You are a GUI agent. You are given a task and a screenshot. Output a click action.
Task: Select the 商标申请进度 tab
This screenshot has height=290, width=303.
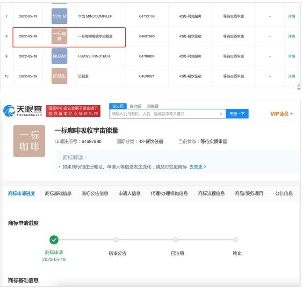point(22,193)
